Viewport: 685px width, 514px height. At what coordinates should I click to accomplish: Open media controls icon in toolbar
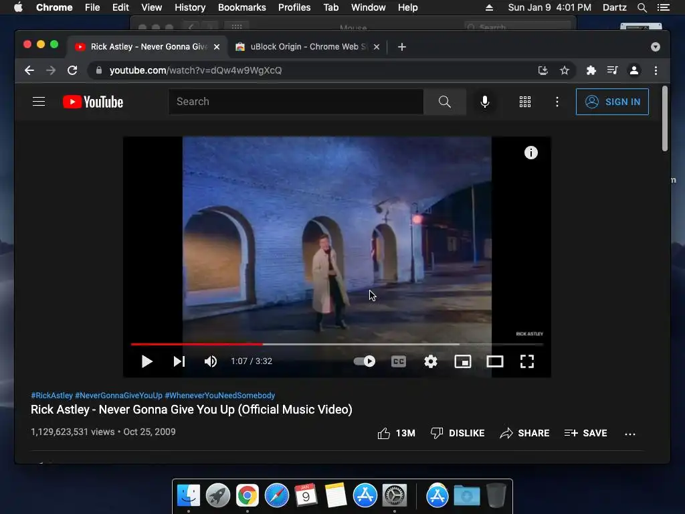click(613, 70)
